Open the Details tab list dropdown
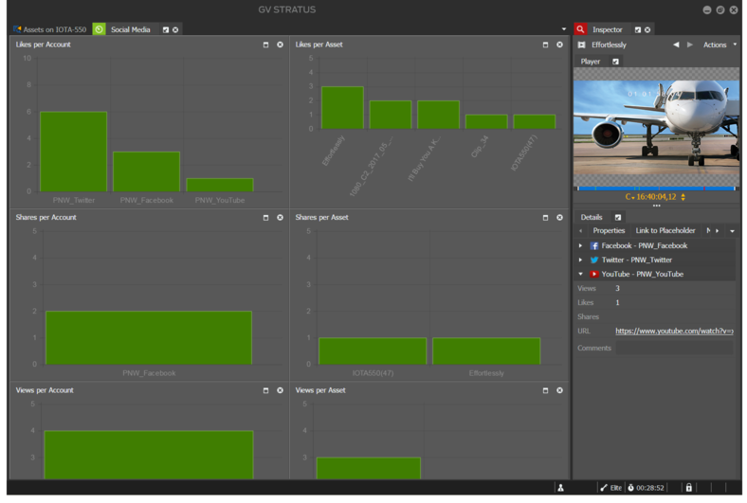This screenshot has width=747, height=503. click(732, 231)
